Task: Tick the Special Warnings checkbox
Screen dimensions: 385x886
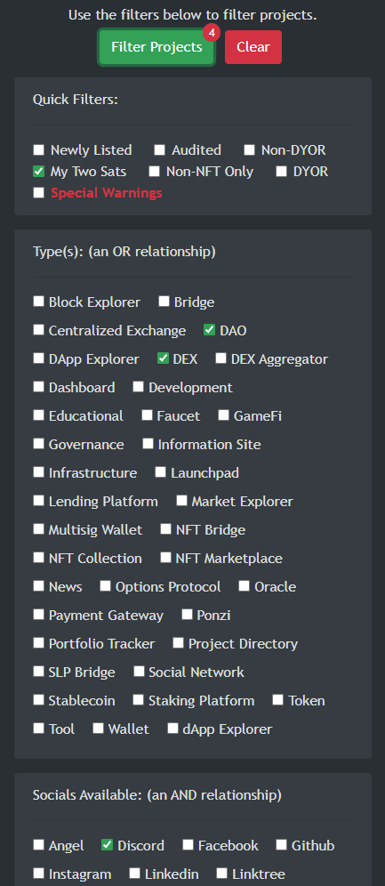Action: [x=38, y=193]
